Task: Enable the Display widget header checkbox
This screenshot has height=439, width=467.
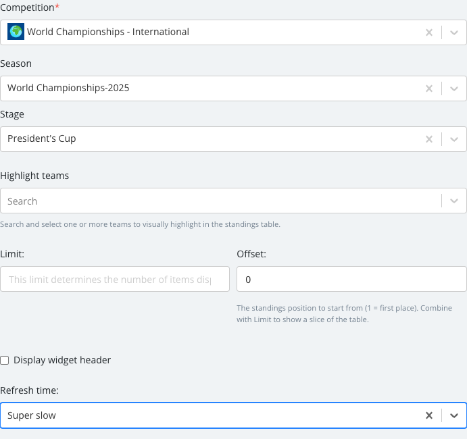Action: [x=5, y=360]
